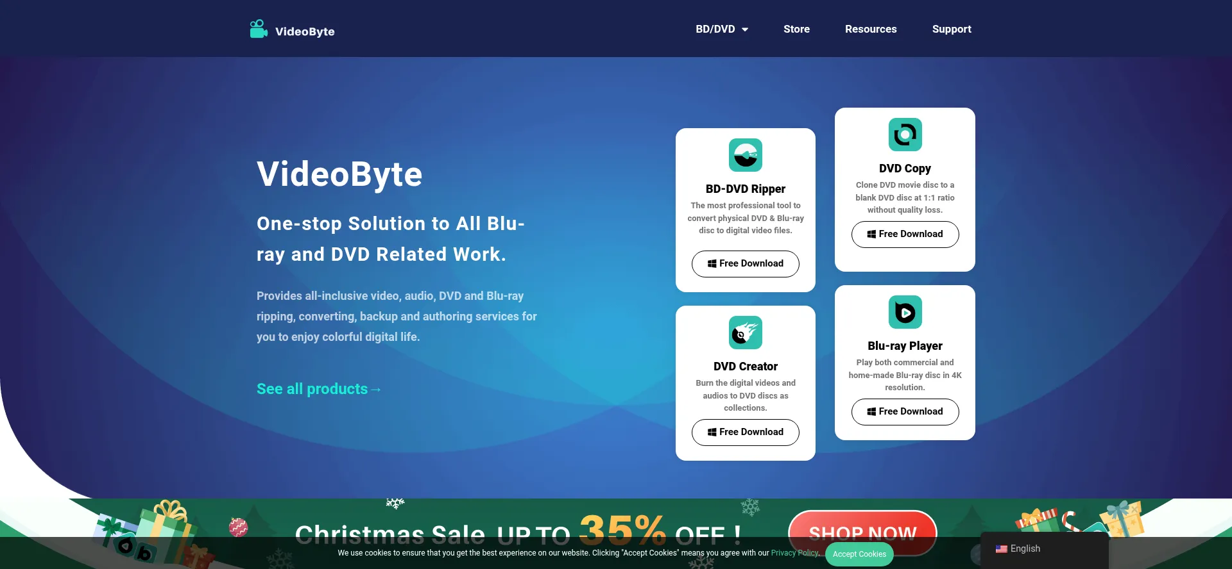
Task: Expand the BD/DVD dropdown menu
Action: pyautogui.click(x=722, y=29)
